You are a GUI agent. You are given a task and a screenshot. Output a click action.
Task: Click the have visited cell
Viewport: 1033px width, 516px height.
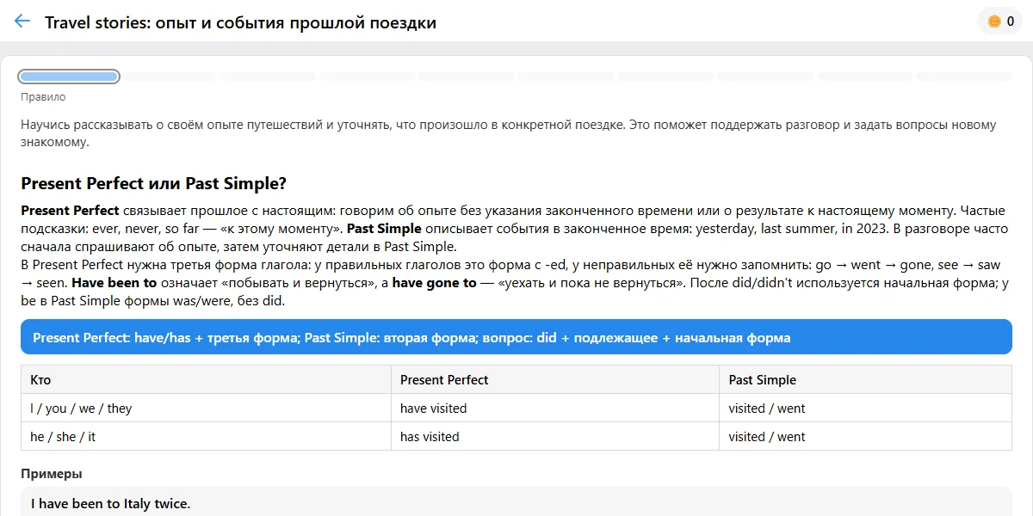[555, 408]
